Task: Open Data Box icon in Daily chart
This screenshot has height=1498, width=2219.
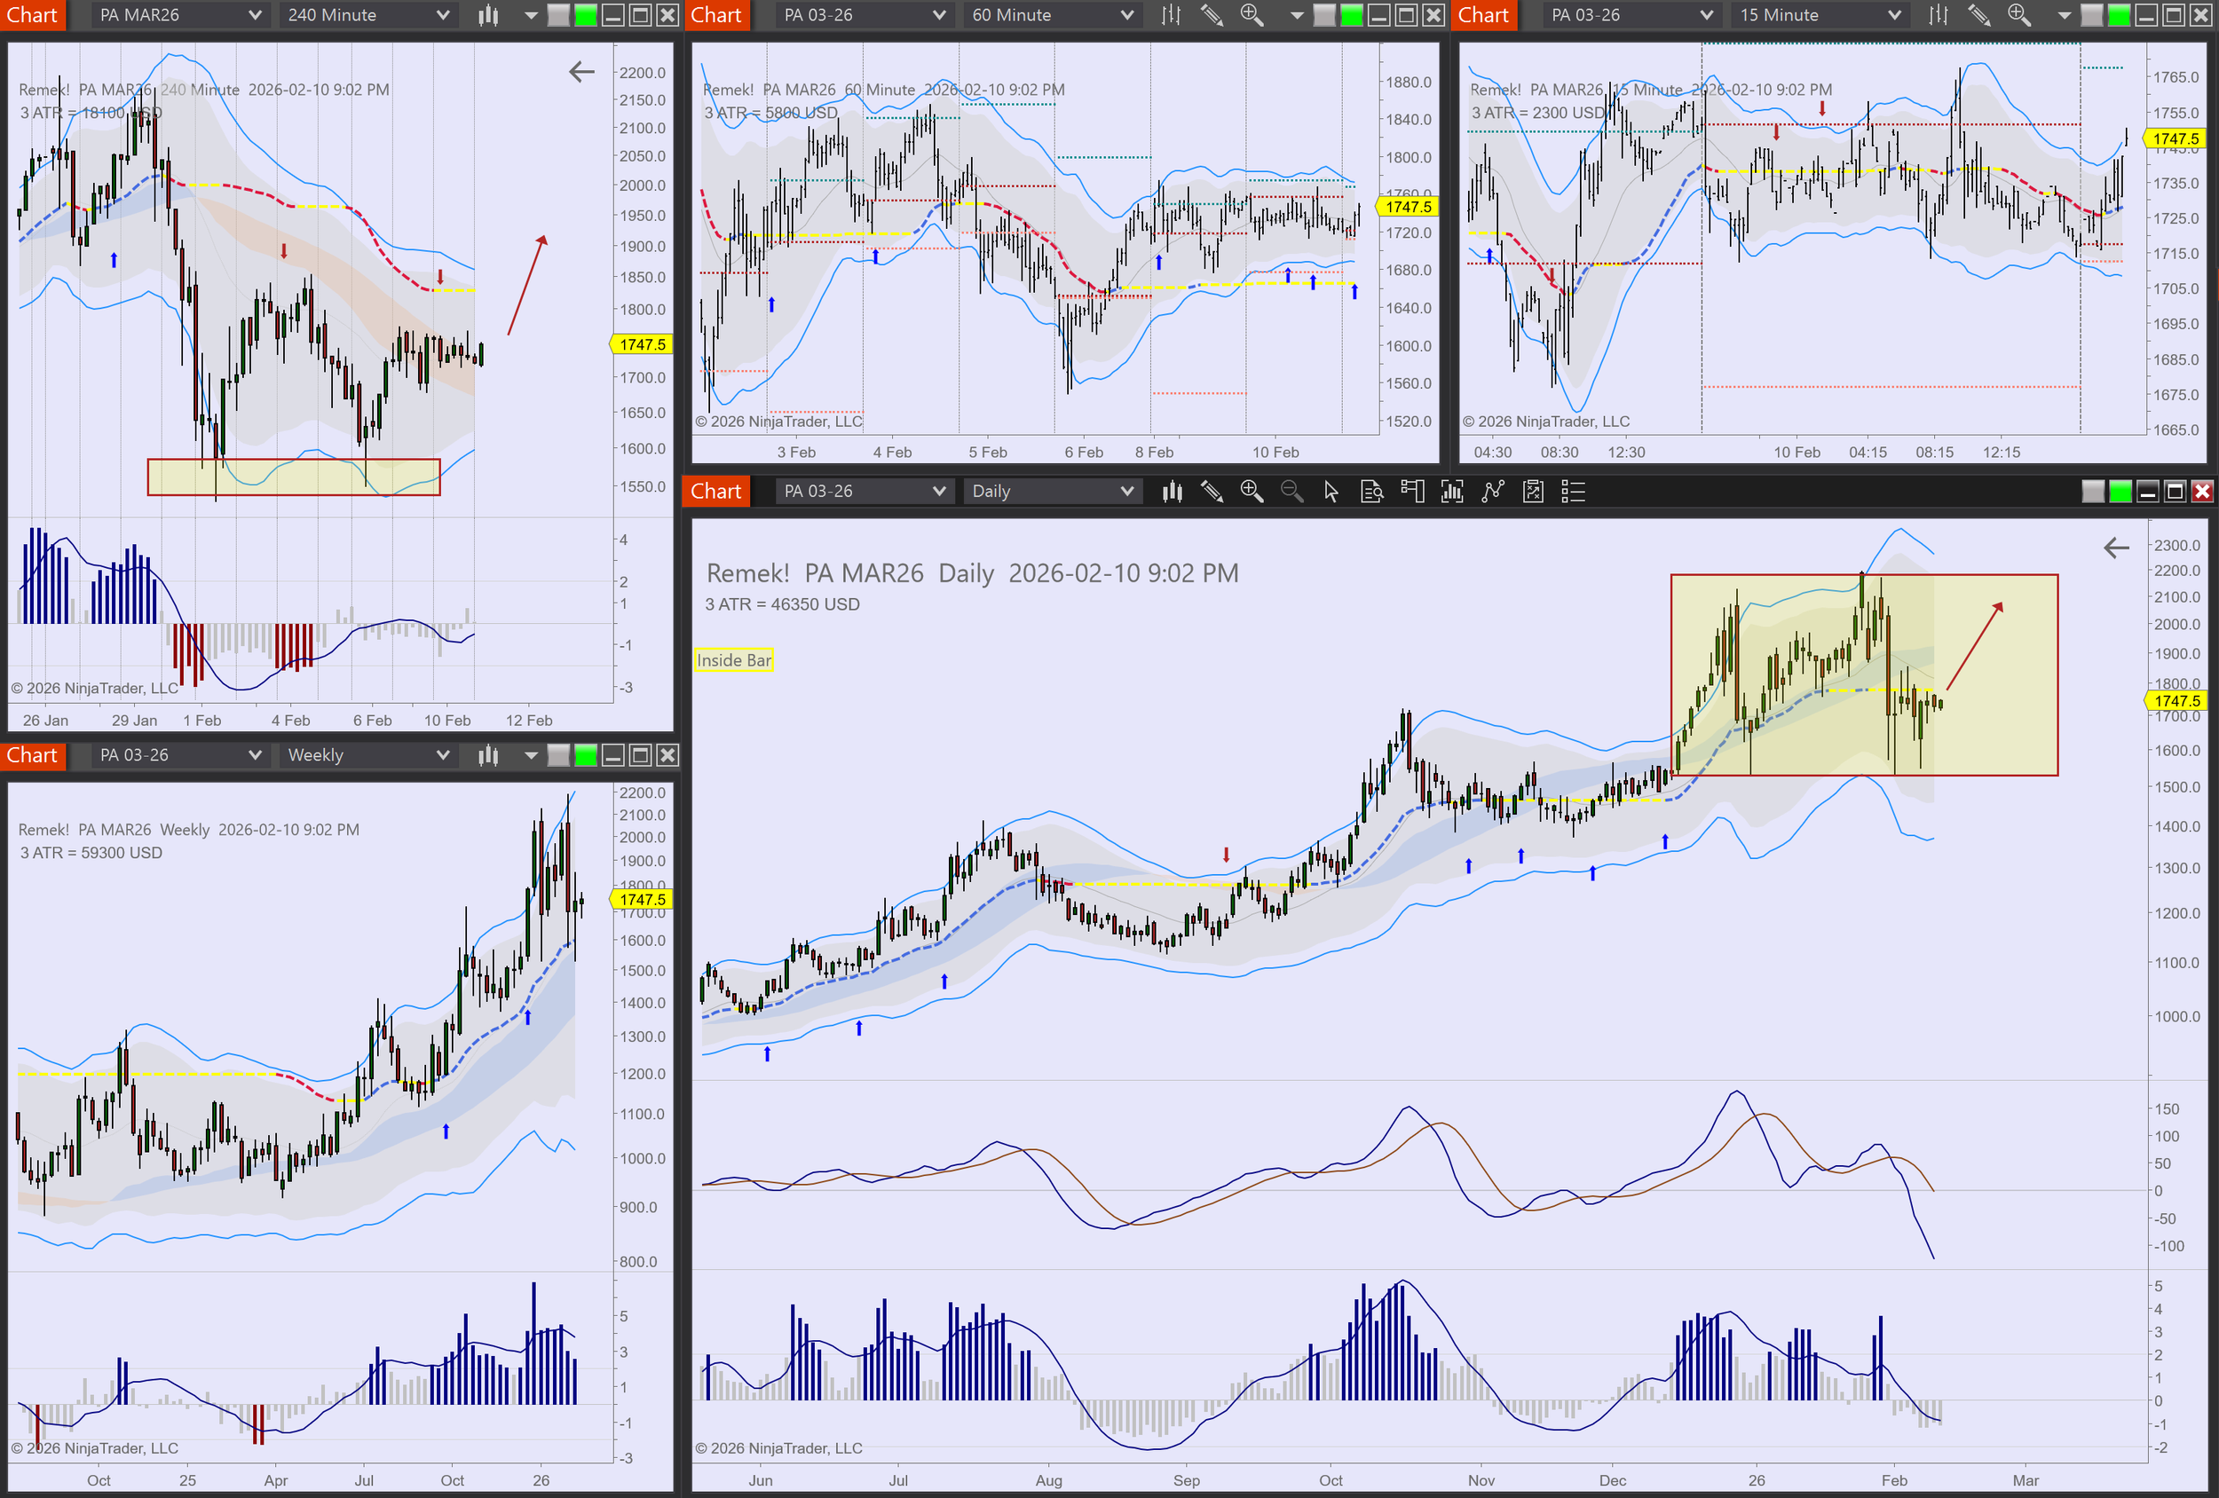Action: [x=1372, y=492]
